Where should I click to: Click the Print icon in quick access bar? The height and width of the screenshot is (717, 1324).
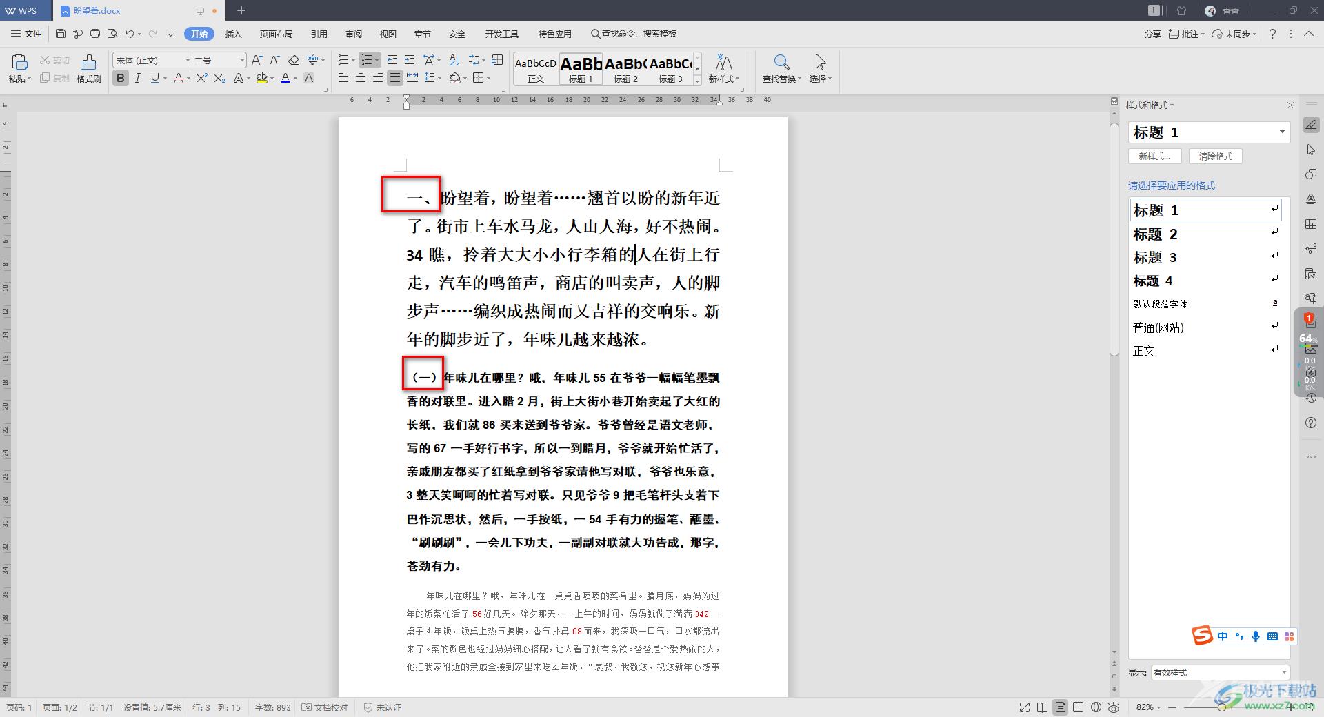click(95, 34)
